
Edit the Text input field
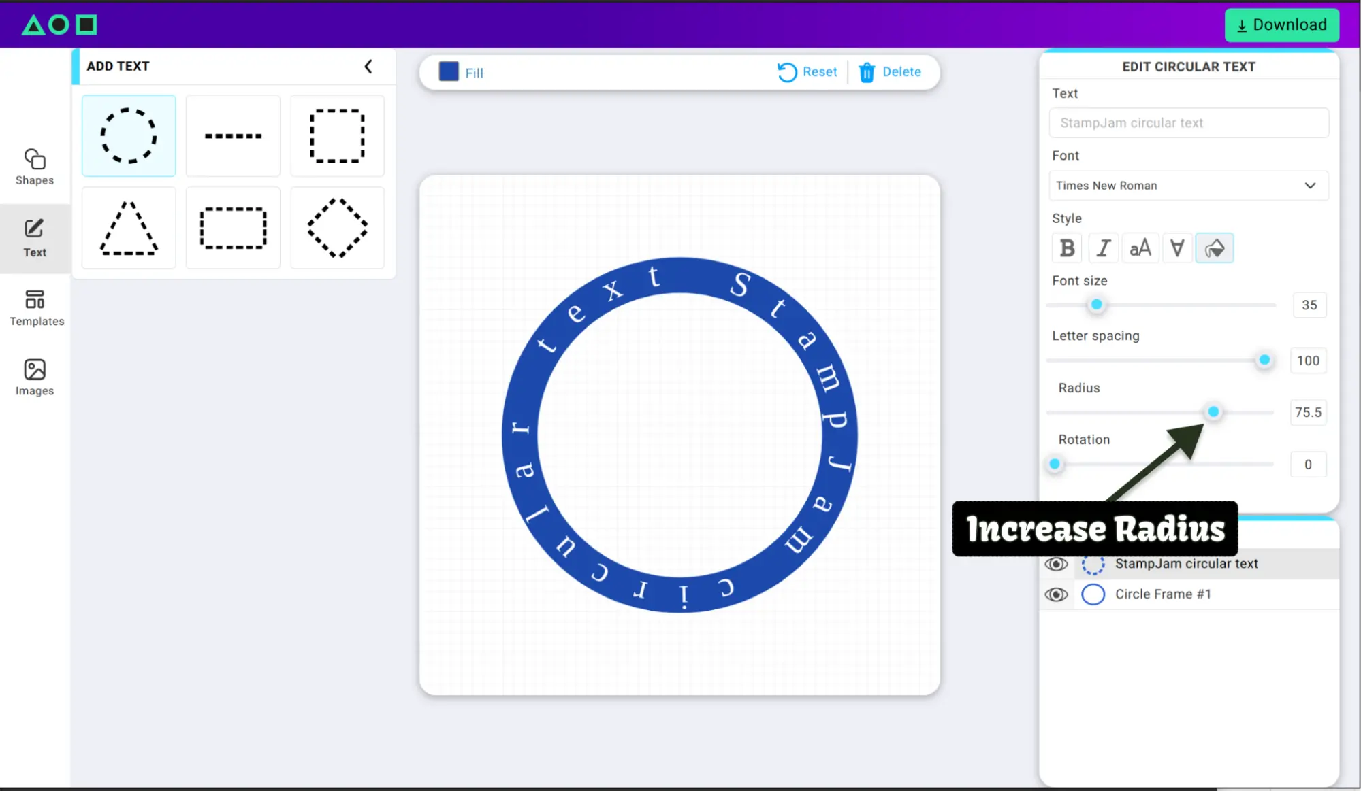[1189, 123]
